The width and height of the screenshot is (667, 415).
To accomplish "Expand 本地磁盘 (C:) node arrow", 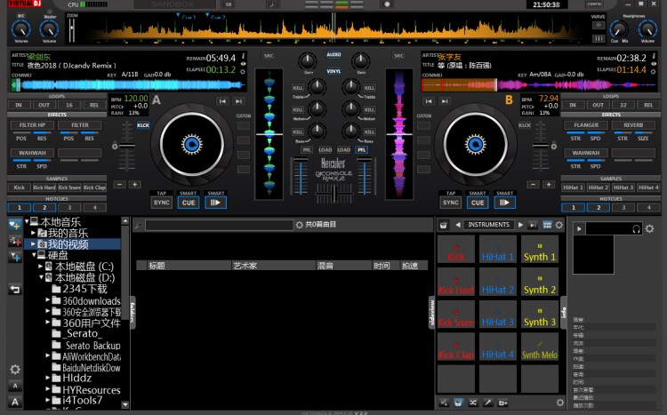I will coord(40,267).
